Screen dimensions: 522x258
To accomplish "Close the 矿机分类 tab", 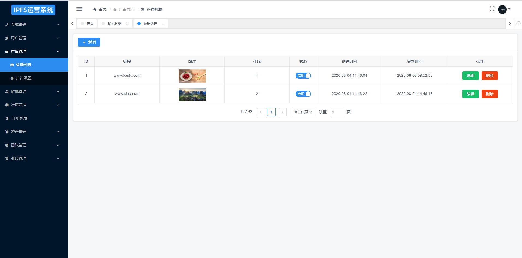I will pos(127,24).
